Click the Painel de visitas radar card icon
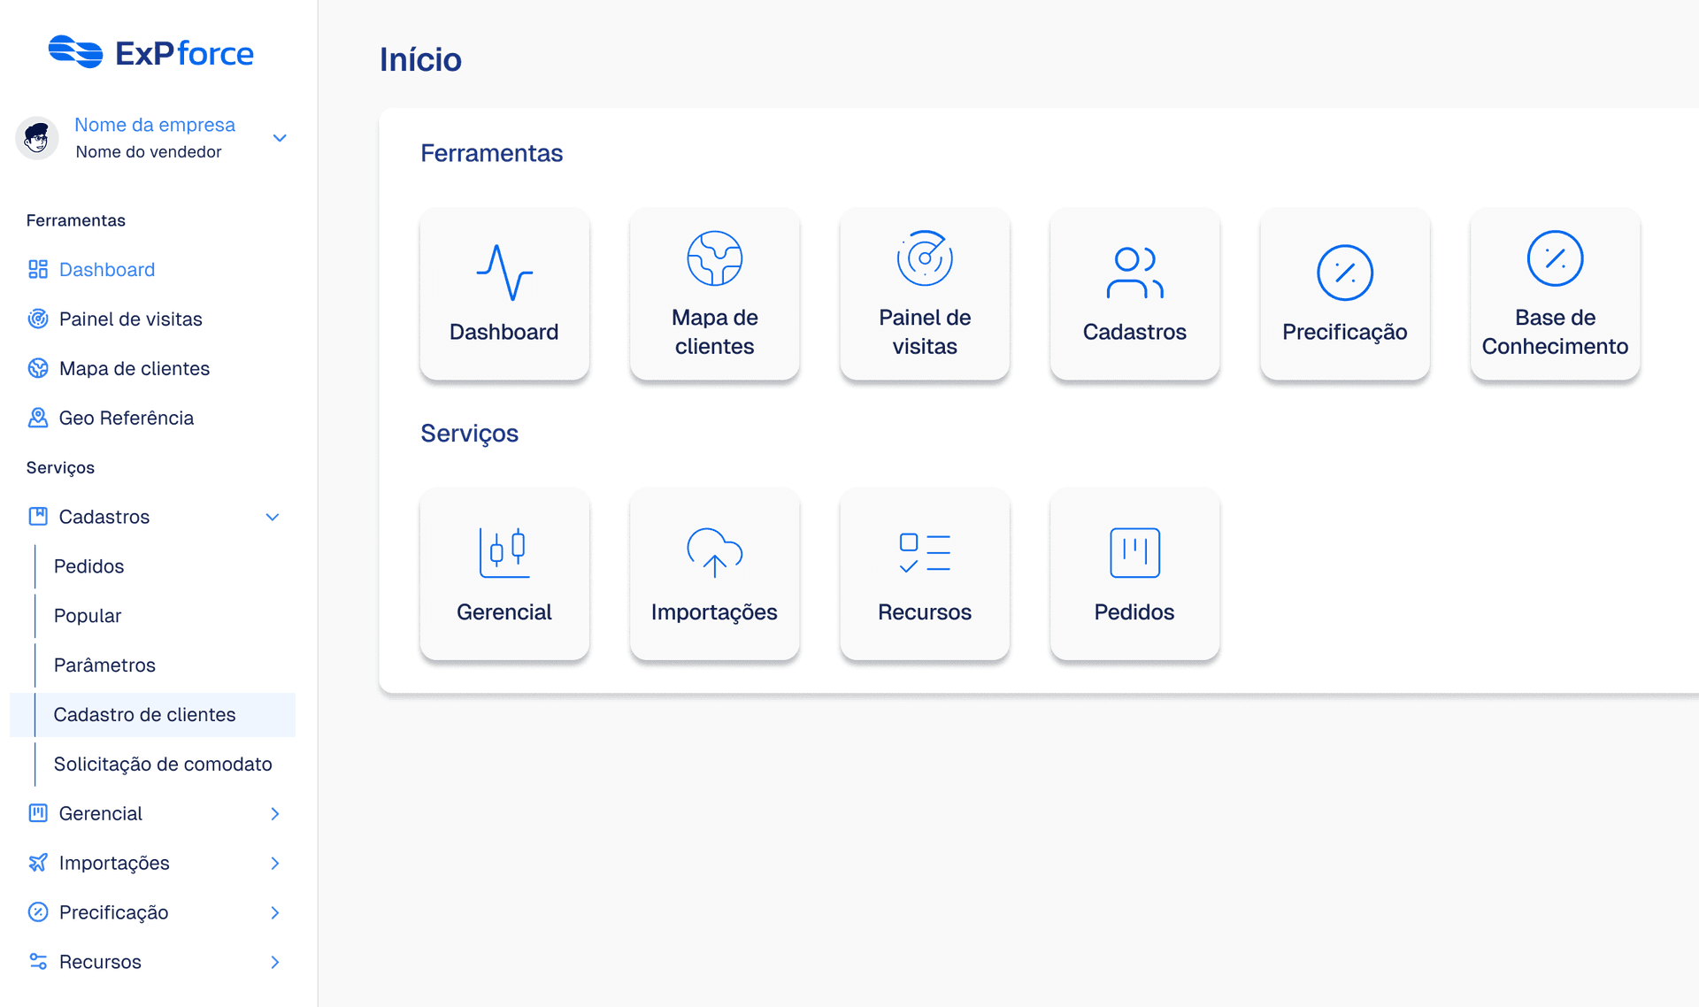Image resolution: width=1699 pixels, height=1007 pixels. click(925, 258)
